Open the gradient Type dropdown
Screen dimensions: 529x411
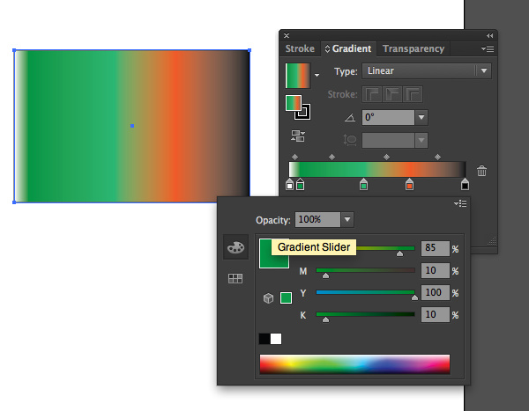click(482, 71)
